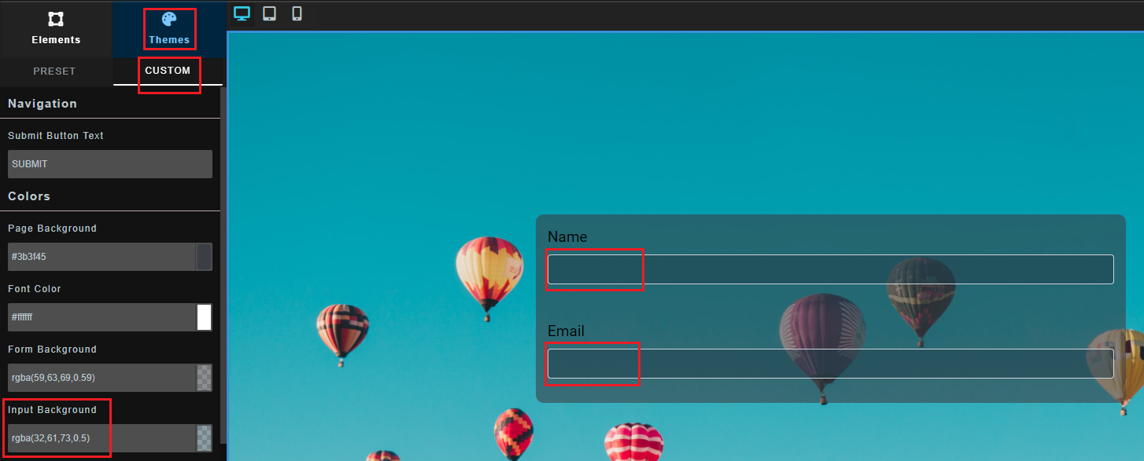This screenshot has height=461, width=1144.
Task: Click the Submit Button Text label
Action: click(x=56, y=136)
